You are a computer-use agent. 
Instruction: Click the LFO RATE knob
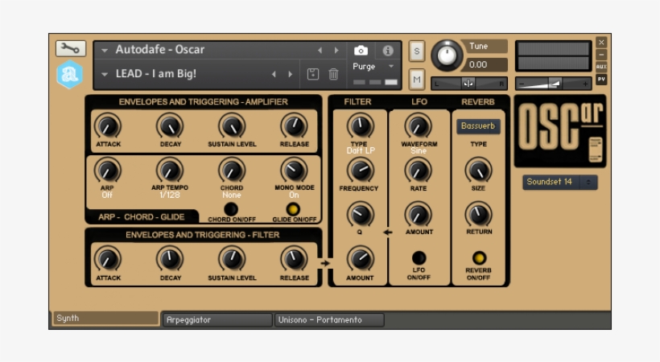click(419, 171)
